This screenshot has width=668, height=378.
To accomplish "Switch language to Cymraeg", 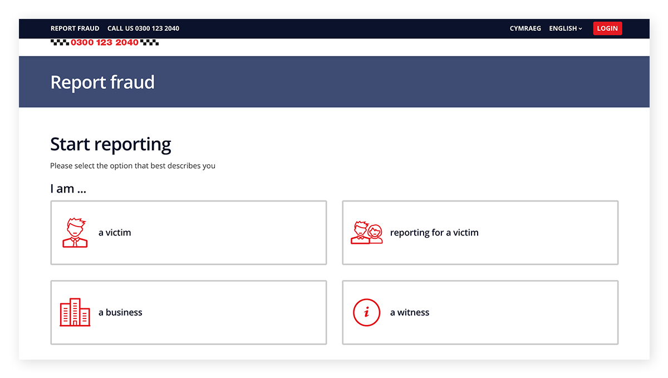I will [525, 28].
